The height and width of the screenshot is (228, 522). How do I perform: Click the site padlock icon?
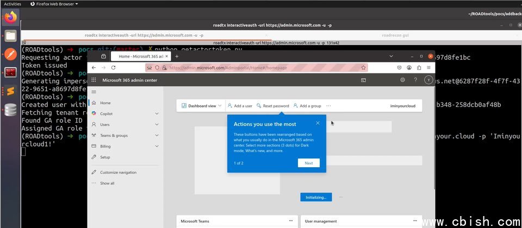tap(164, 67)
